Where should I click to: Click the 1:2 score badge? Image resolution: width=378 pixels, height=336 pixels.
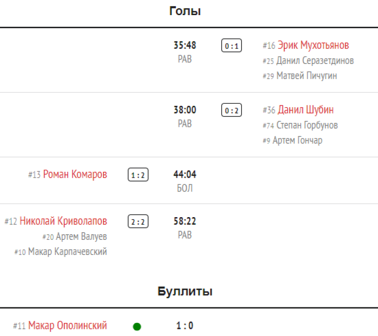point(138,175)
